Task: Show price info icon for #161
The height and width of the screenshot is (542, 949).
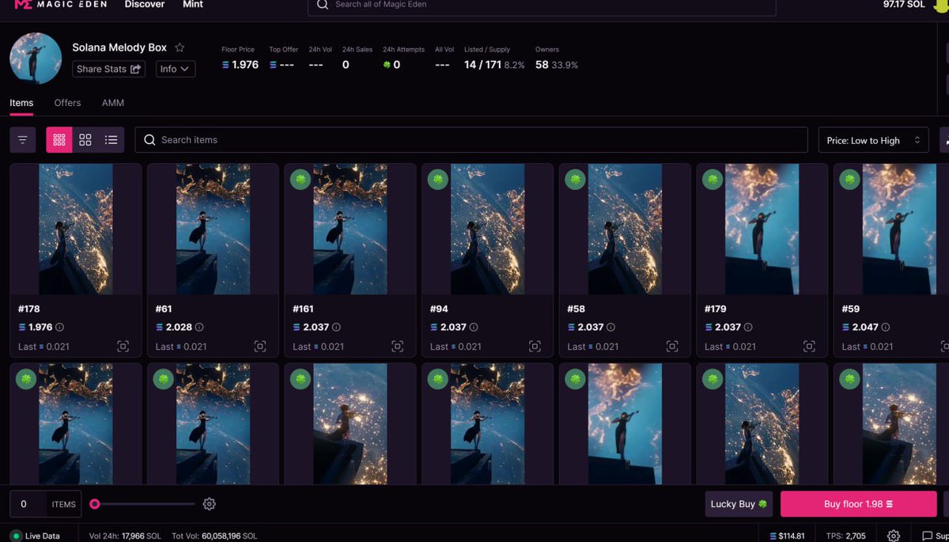Action: tap(336, 327)
